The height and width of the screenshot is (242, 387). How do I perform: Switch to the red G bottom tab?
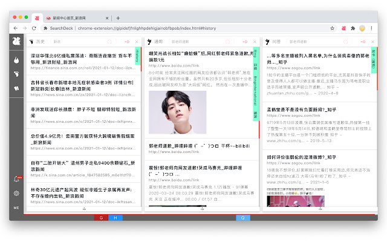101,218
